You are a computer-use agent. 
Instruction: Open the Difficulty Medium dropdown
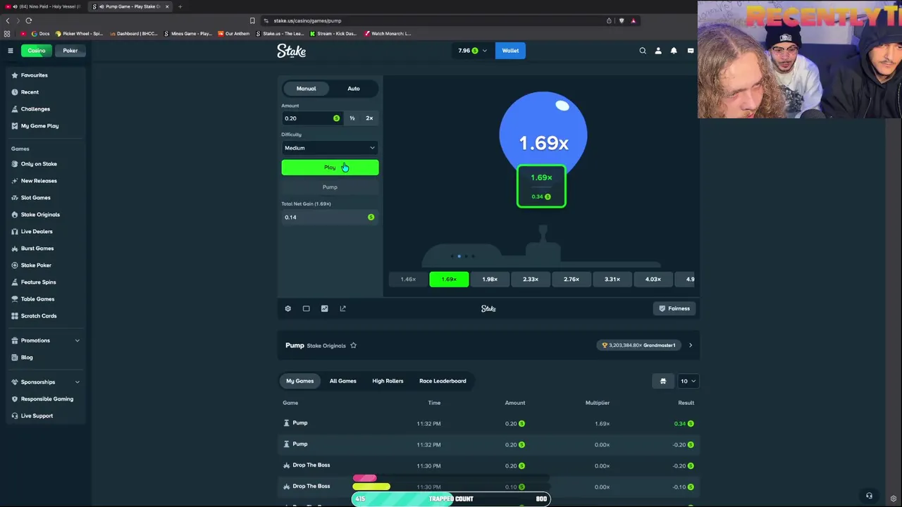(x=330, y=148)
